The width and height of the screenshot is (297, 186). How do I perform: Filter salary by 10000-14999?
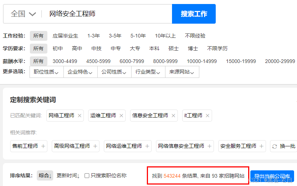pyautogui.click(x=202, y=61)
